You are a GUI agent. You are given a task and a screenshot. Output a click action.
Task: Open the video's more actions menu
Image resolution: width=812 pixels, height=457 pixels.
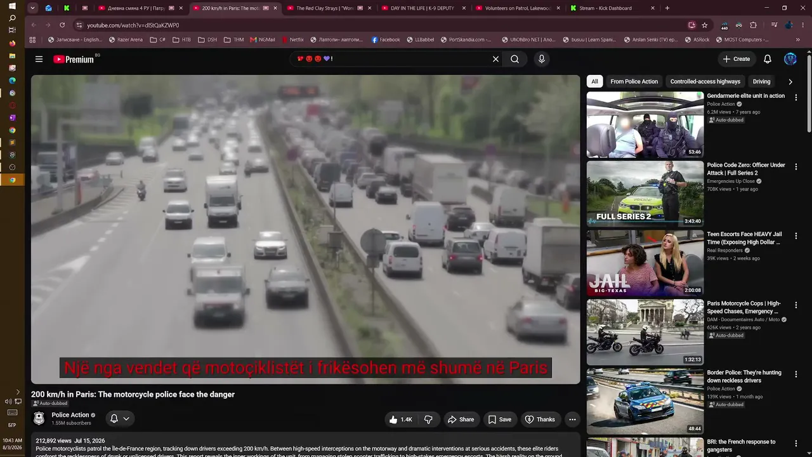click(x=572, y=420)
